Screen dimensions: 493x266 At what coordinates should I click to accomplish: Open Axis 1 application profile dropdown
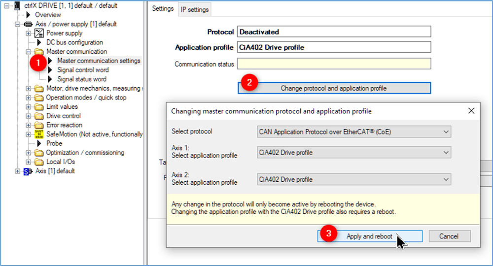[x=354, y=153]
